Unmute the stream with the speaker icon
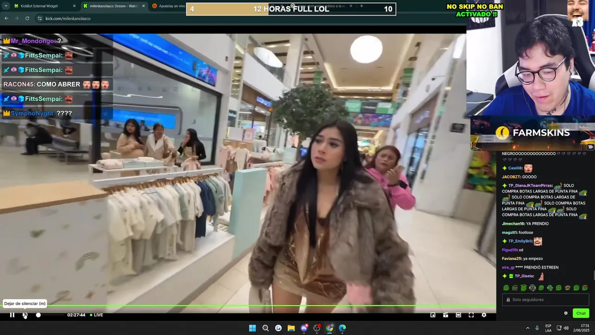The image size is (595, 335). tap(25, 315)
